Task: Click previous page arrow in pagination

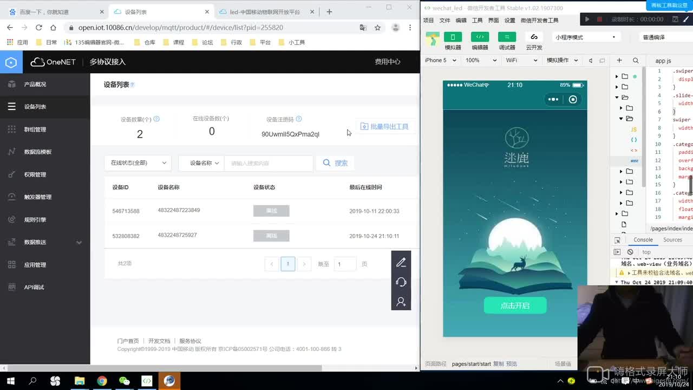Action: pos(272,264)
